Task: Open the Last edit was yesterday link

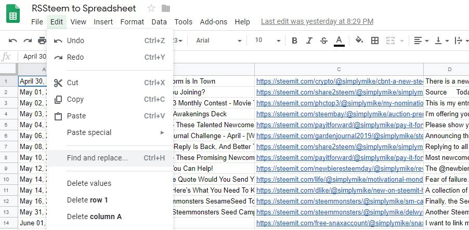Action: click(317, 21)
